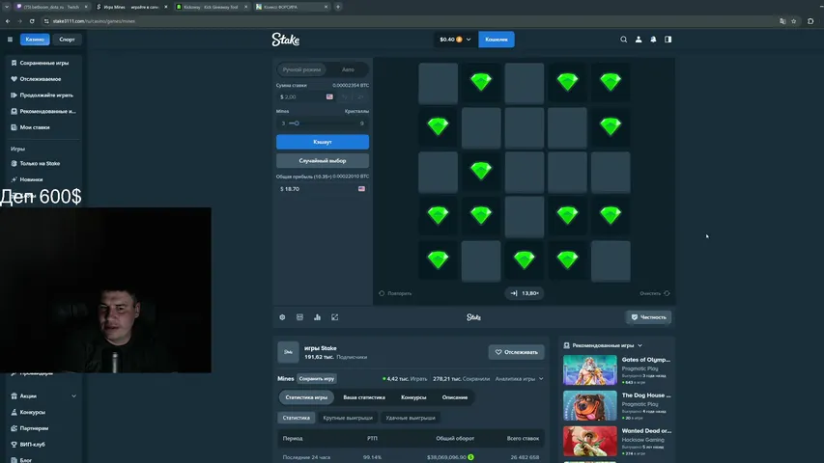The image size is (824, 463).
Task: Click the Только на Stake sidebar icon
Action: coord(14,163)
